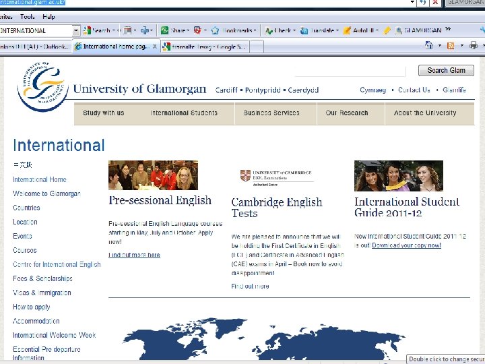Open Fees & Scholarships in sidebar

pos(42,278)
